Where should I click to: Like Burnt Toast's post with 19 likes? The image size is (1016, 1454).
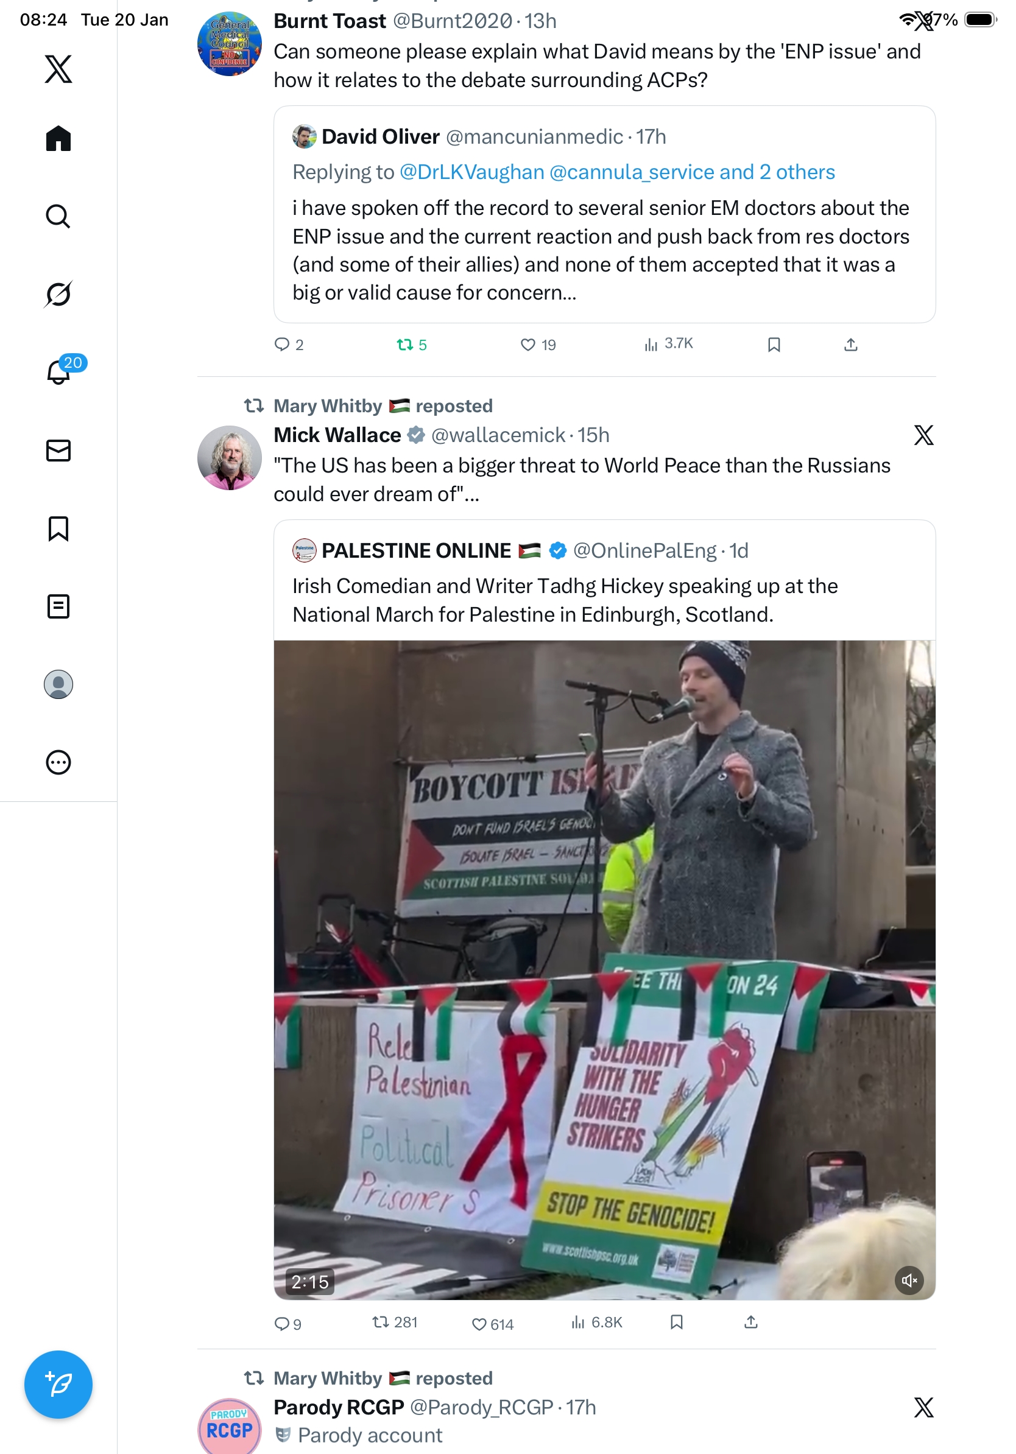point(538,345)
